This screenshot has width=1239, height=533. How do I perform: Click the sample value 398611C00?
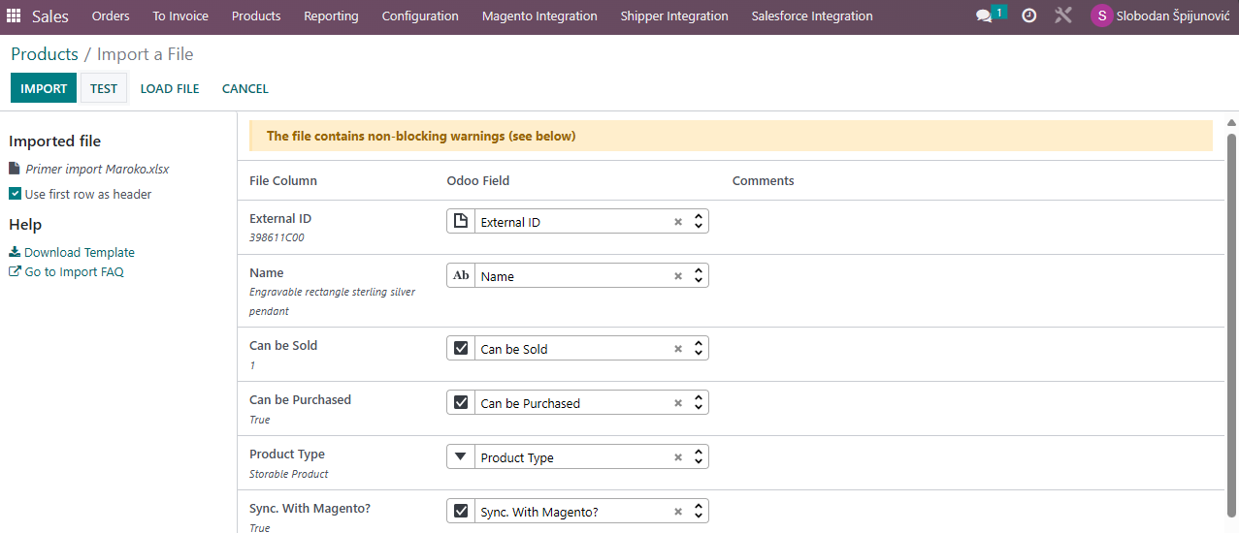pos(277,237)
